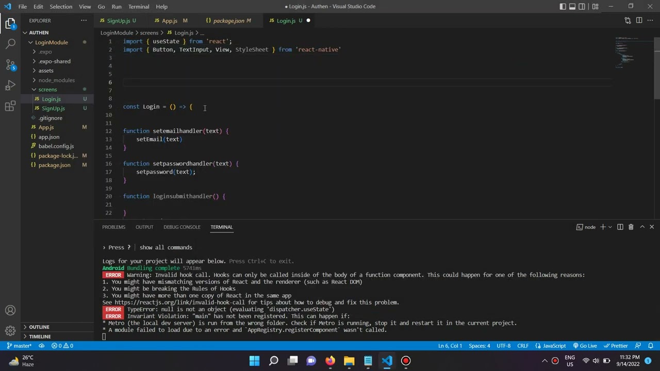Viewport: 660px width, 371px height.
Task: Open the Accounts menu icon
Action: (x=10, y=310)
